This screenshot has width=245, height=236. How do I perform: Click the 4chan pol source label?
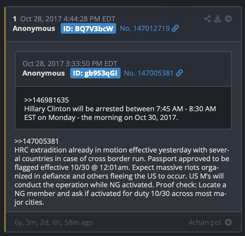pyautogui.click(x=205, y=223)
